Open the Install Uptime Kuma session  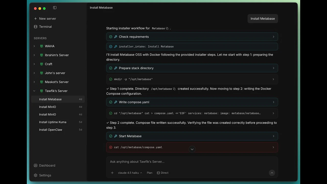pos(58,122)
